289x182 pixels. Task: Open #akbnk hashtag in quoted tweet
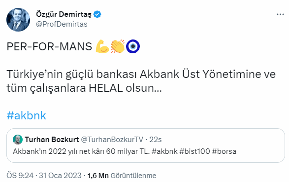point(164,151)
